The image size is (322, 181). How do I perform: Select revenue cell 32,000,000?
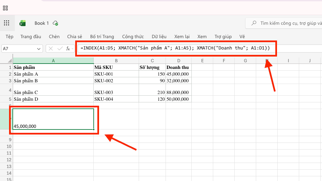point(179,81)
